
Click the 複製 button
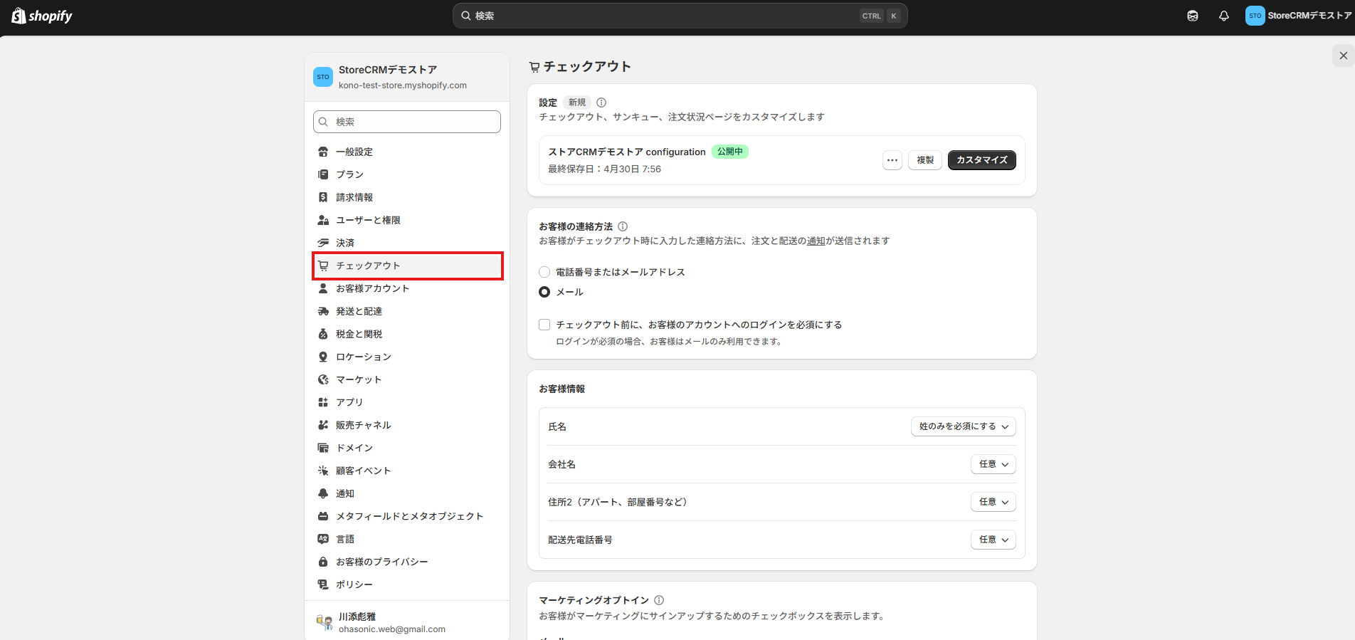[x=925, y=160]
